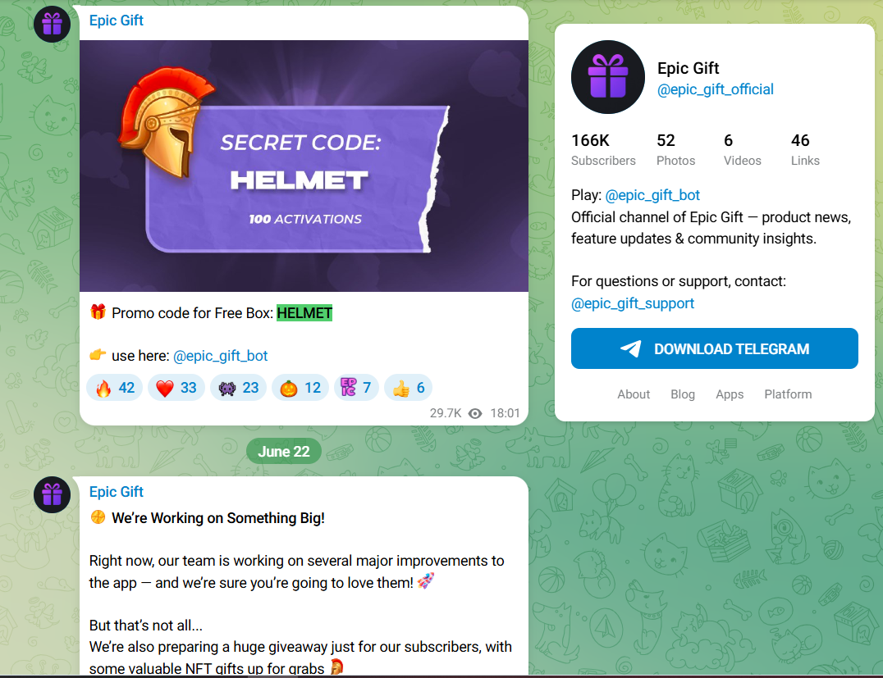Open the About footer item
Viewport: 883px width, 678px height.
tap(633, 394)
